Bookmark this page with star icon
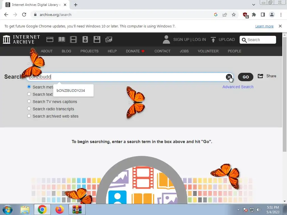Viewport: 287px width, 215px height. [234, 15]
